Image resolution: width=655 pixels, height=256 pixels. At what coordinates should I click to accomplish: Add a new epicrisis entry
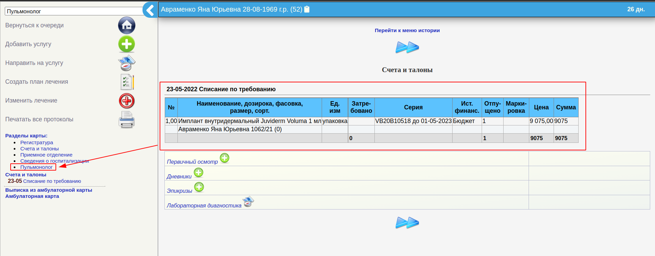[199, 187]
